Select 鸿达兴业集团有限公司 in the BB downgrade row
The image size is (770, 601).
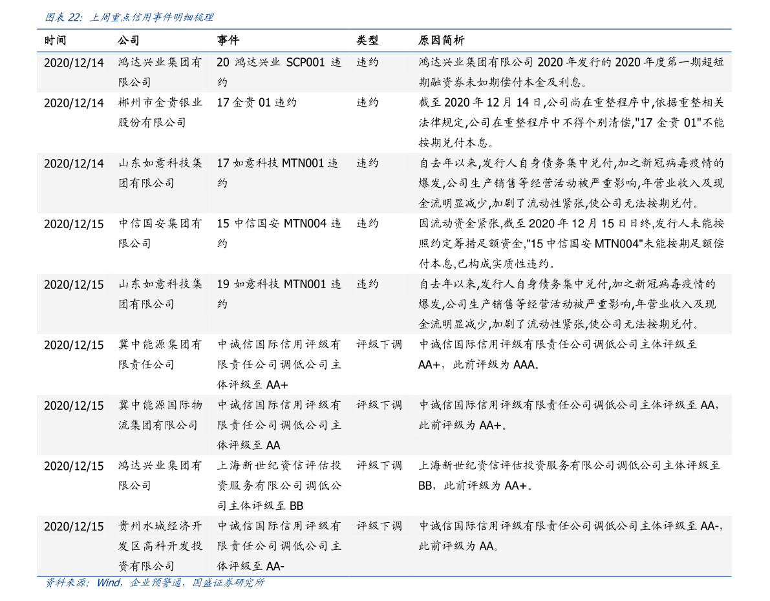click(x=160, y=475)
